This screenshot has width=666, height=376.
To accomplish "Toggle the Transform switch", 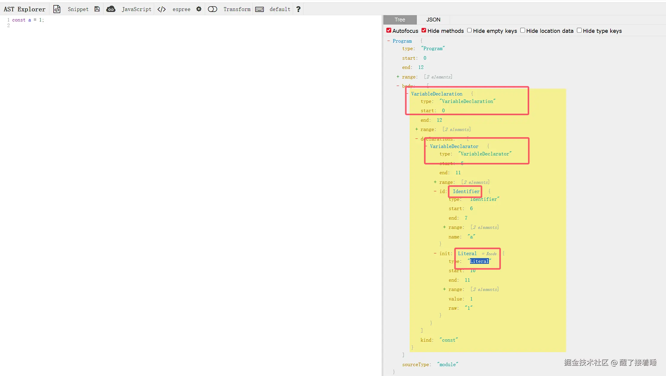I will click(213, 9).
